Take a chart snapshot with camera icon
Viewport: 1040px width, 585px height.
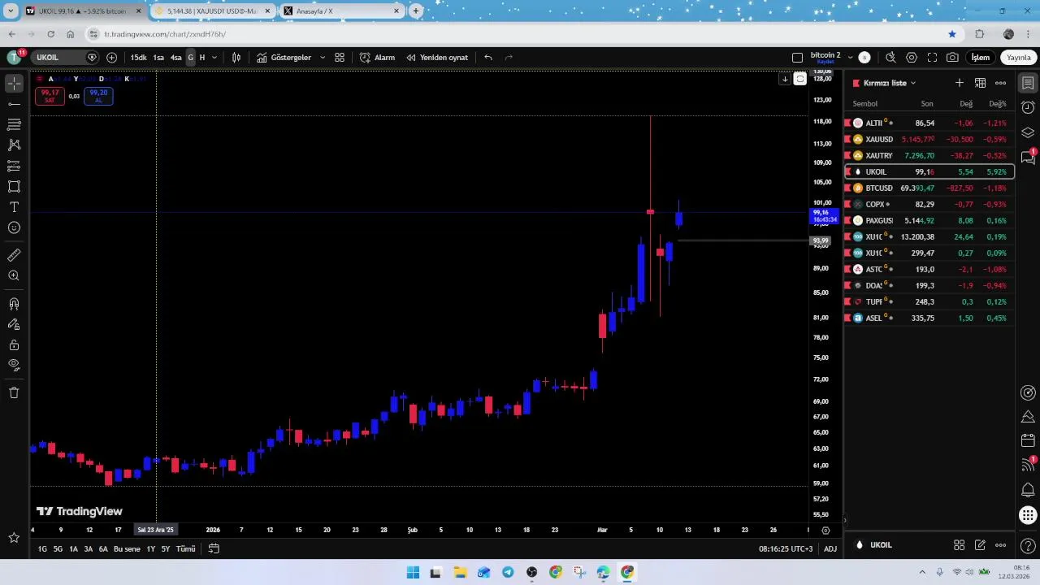point(952,58)
